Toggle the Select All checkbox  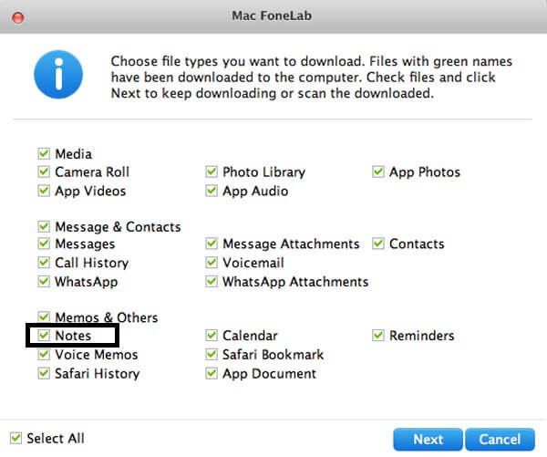(15, 438)
